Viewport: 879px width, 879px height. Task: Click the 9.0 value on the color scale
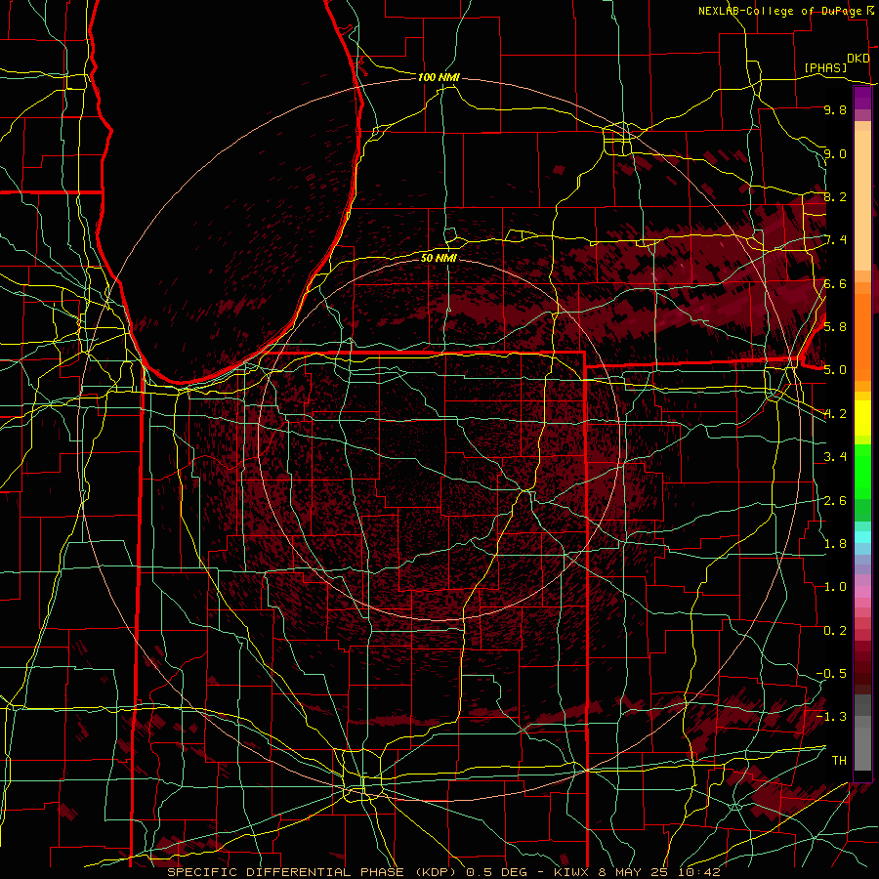(x=835, y=153)
